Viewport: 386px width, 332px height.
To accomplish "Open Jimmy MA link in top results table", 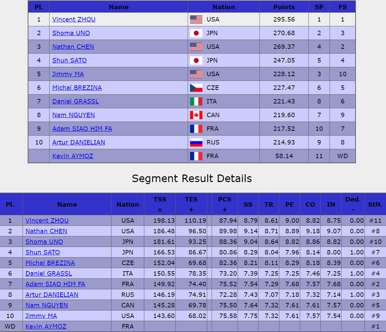I will point(68,74).
